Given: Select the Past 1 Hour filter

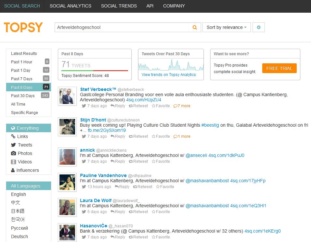Looking at the screenshot, I should coord(29,62).
